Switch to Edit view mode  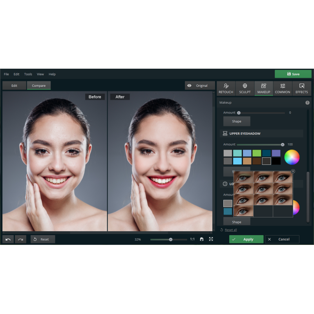click(14, 86)
